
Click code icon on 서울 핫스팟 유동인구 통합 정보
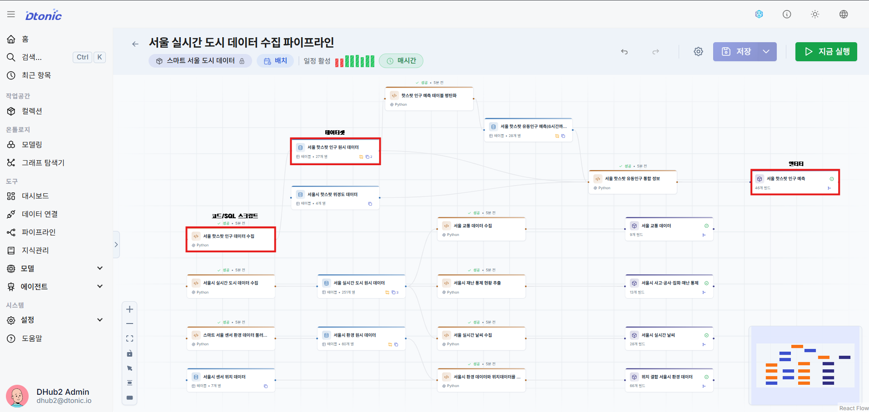click(x=598, y=179)
